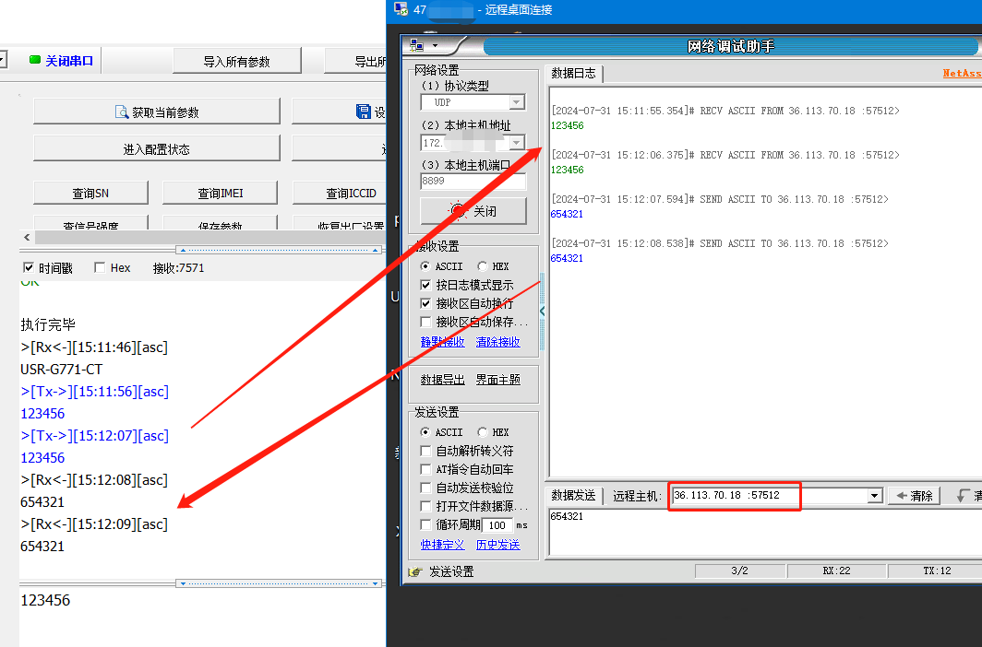Click the 历史发送 link

pyautogui.click(x=497, y=545)
